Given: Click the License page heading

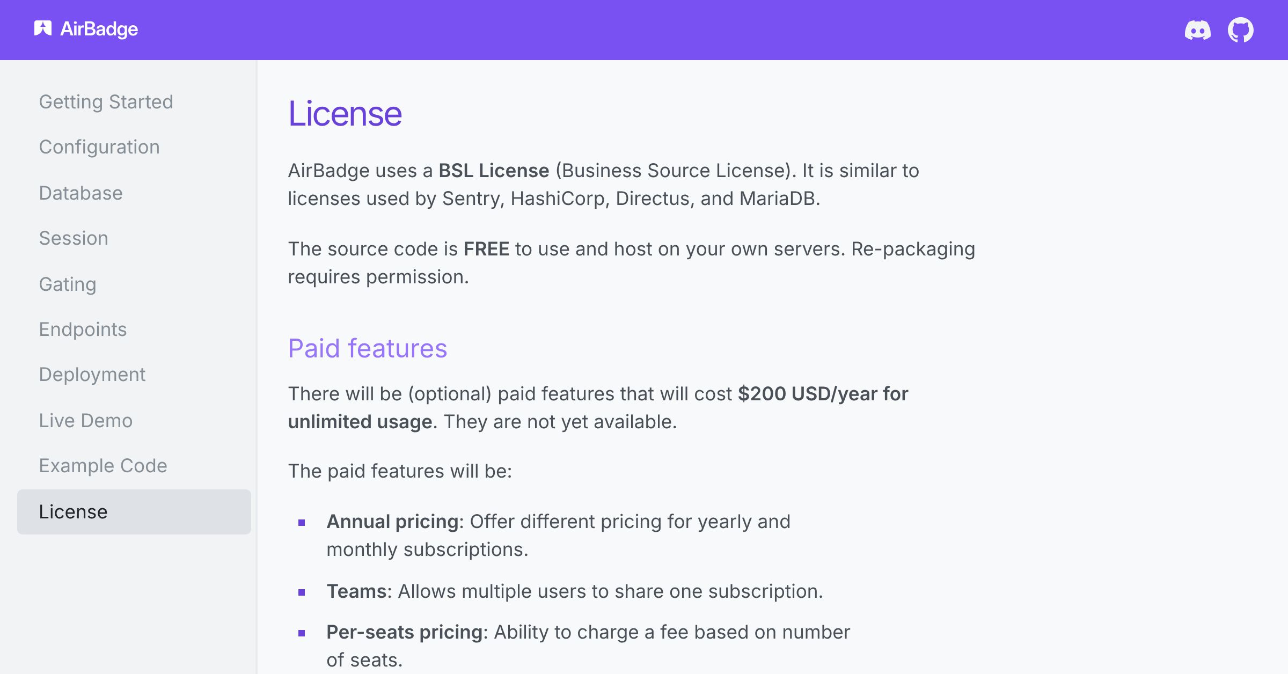Looking at the screenshot, I should tap(345, 114).
